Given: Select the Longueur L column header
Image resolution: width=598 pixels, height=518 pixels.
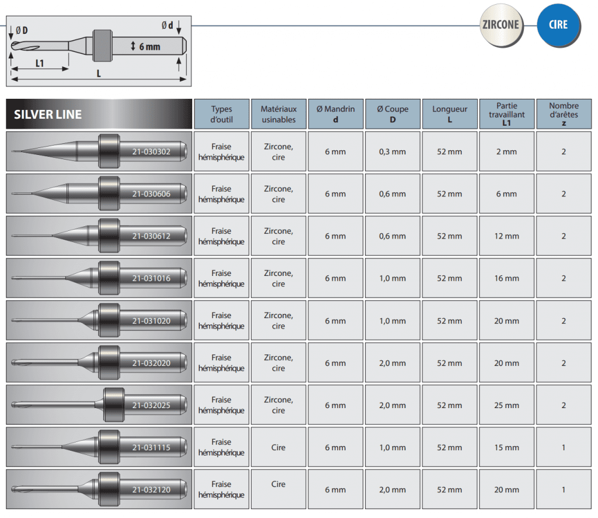Looking at the screenshot, I should [450, 114].
